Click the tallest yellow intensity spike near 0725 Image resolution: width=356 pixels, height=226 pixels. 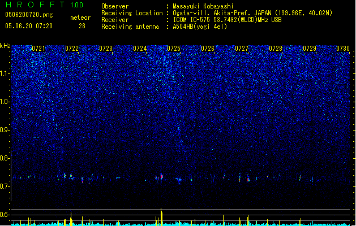pos(161,217)
